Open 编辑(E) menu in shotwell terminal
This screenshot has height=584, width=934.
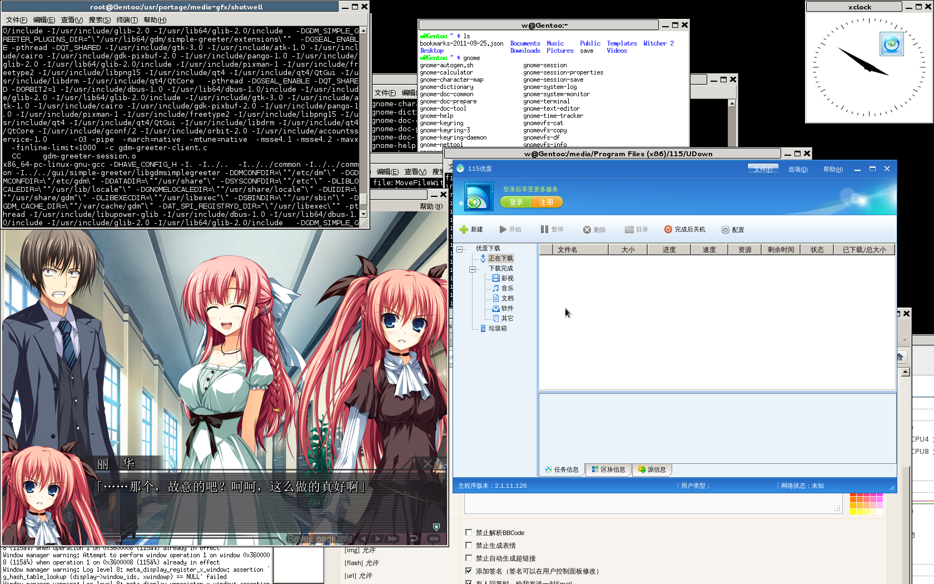(x=44, y=20)
